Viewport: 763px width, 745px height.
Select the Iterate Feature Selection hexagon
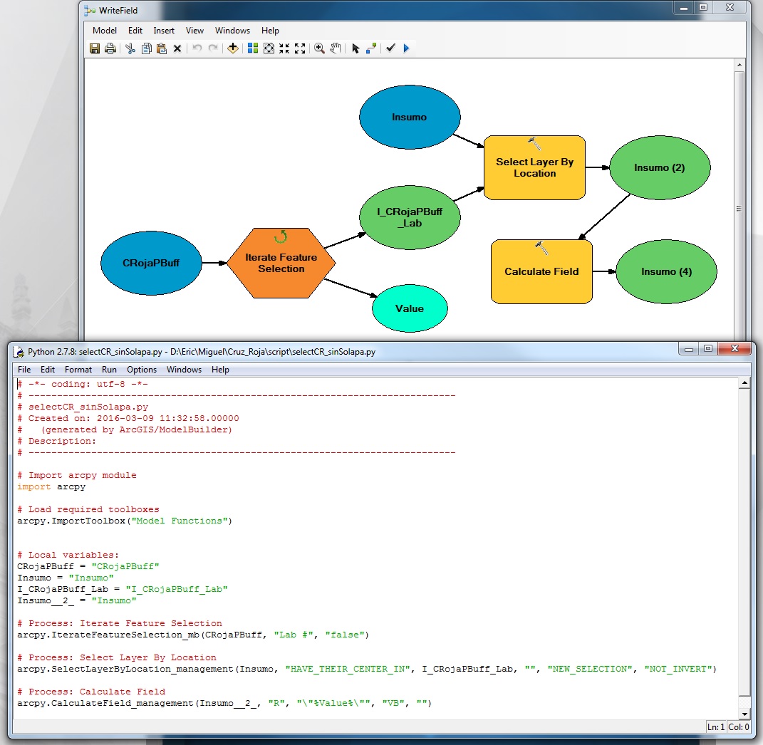pos(281,263)
